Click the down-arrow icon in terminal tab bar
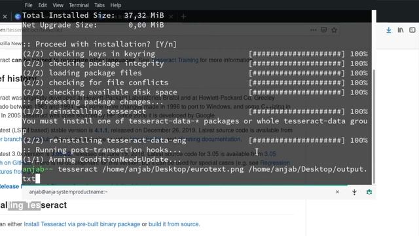Screen dimensions: 419x236 point(354,192)
